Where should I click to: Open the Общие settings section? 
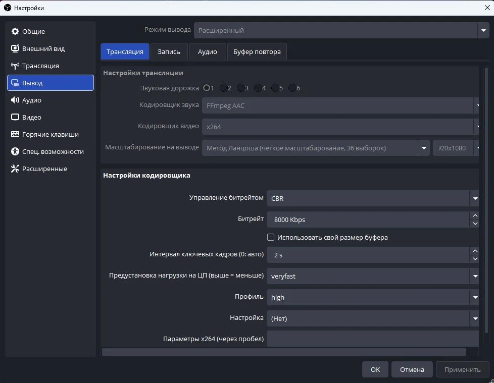[51, 31]
